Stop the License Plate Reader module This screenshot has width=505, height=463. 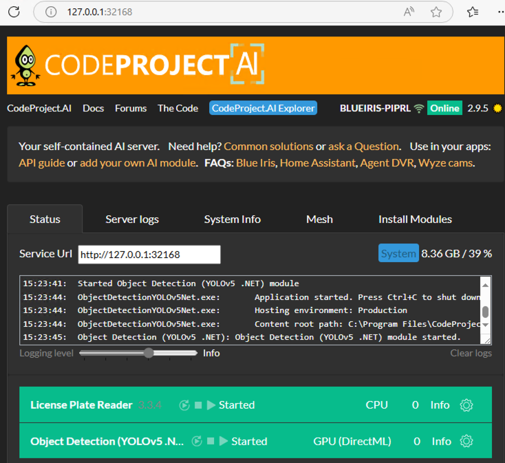coord(198,405)
